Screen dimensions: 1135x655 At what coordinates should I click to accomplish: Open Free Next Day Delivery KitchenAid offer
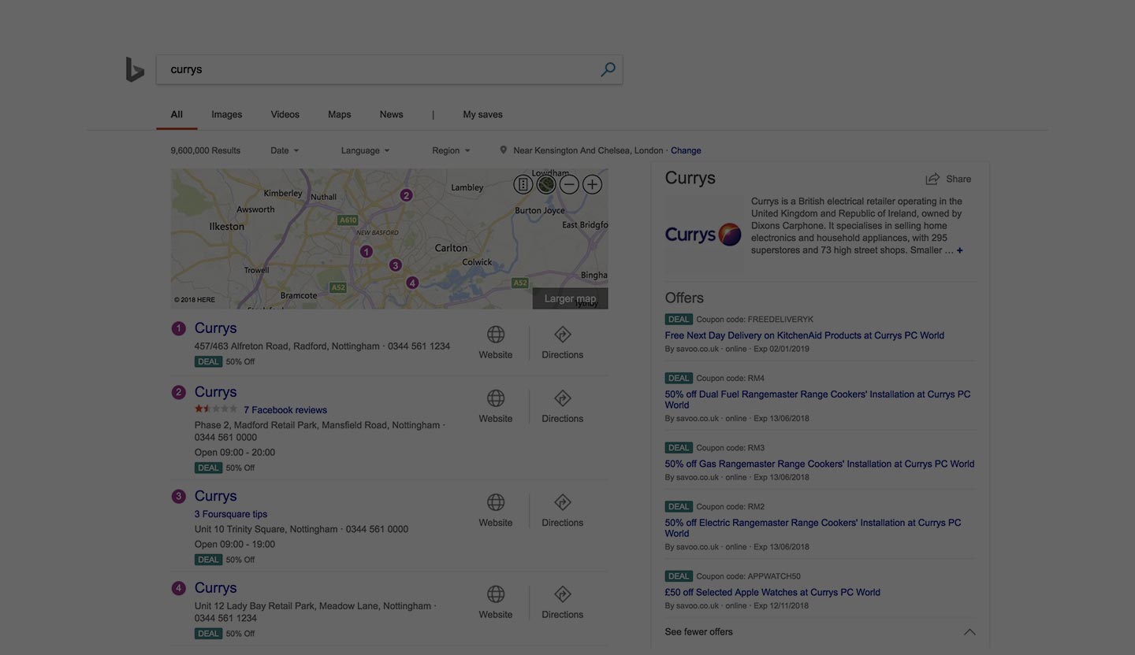(x=805, y=335)
